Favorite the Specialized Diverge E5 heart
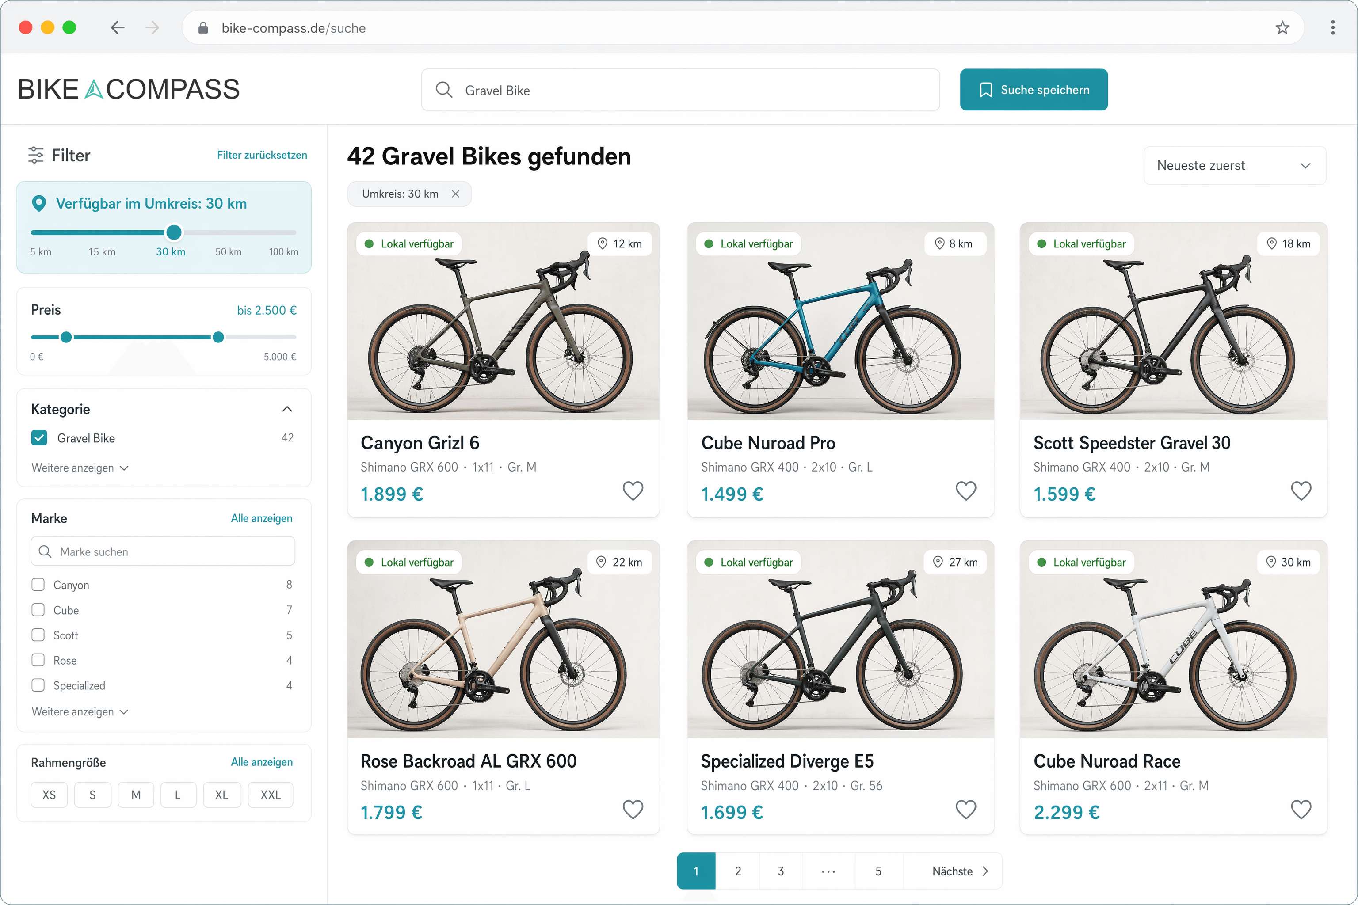Viewport: 1358px width, 905px height. [966, 810]
